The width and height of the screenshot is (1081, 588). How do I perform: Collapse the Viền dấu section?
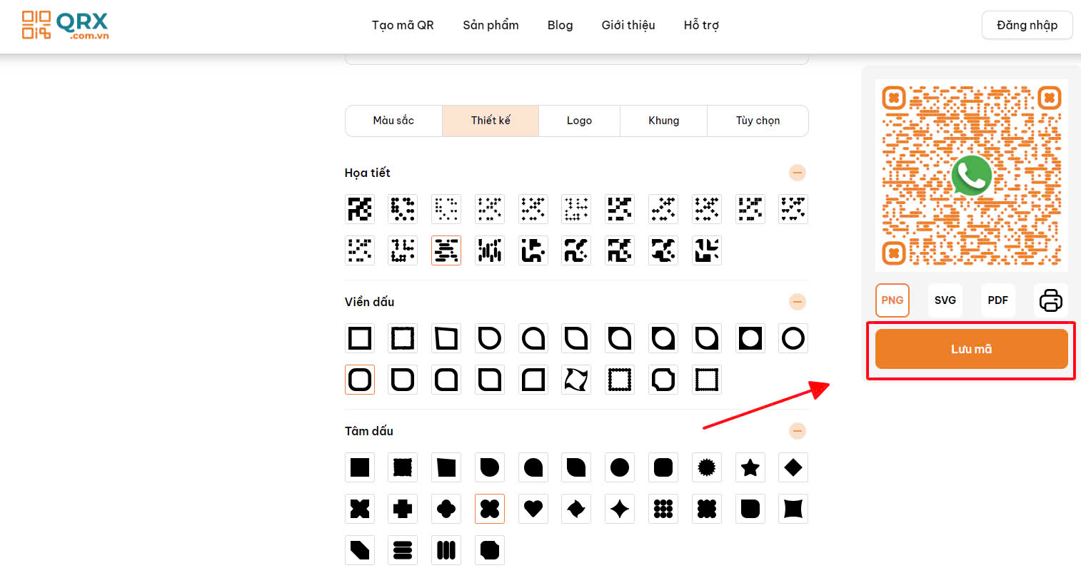798,302
